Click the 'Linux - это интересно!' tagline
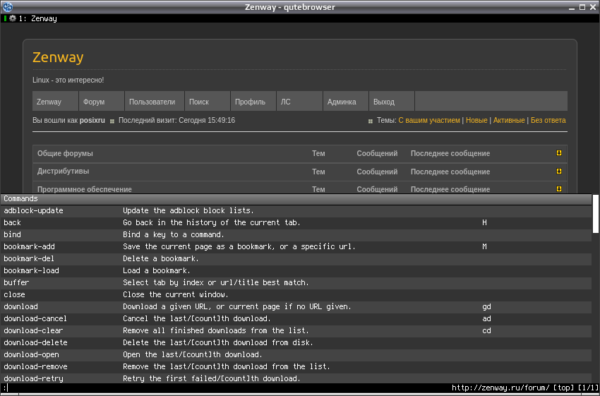The image size is (600, 396). coord(68,80)
